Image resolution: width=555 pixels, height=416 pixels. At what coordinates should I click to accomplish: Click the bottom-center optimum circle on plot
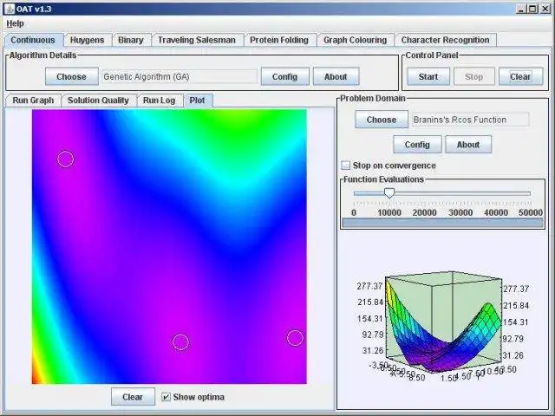[x=181, y=342]
